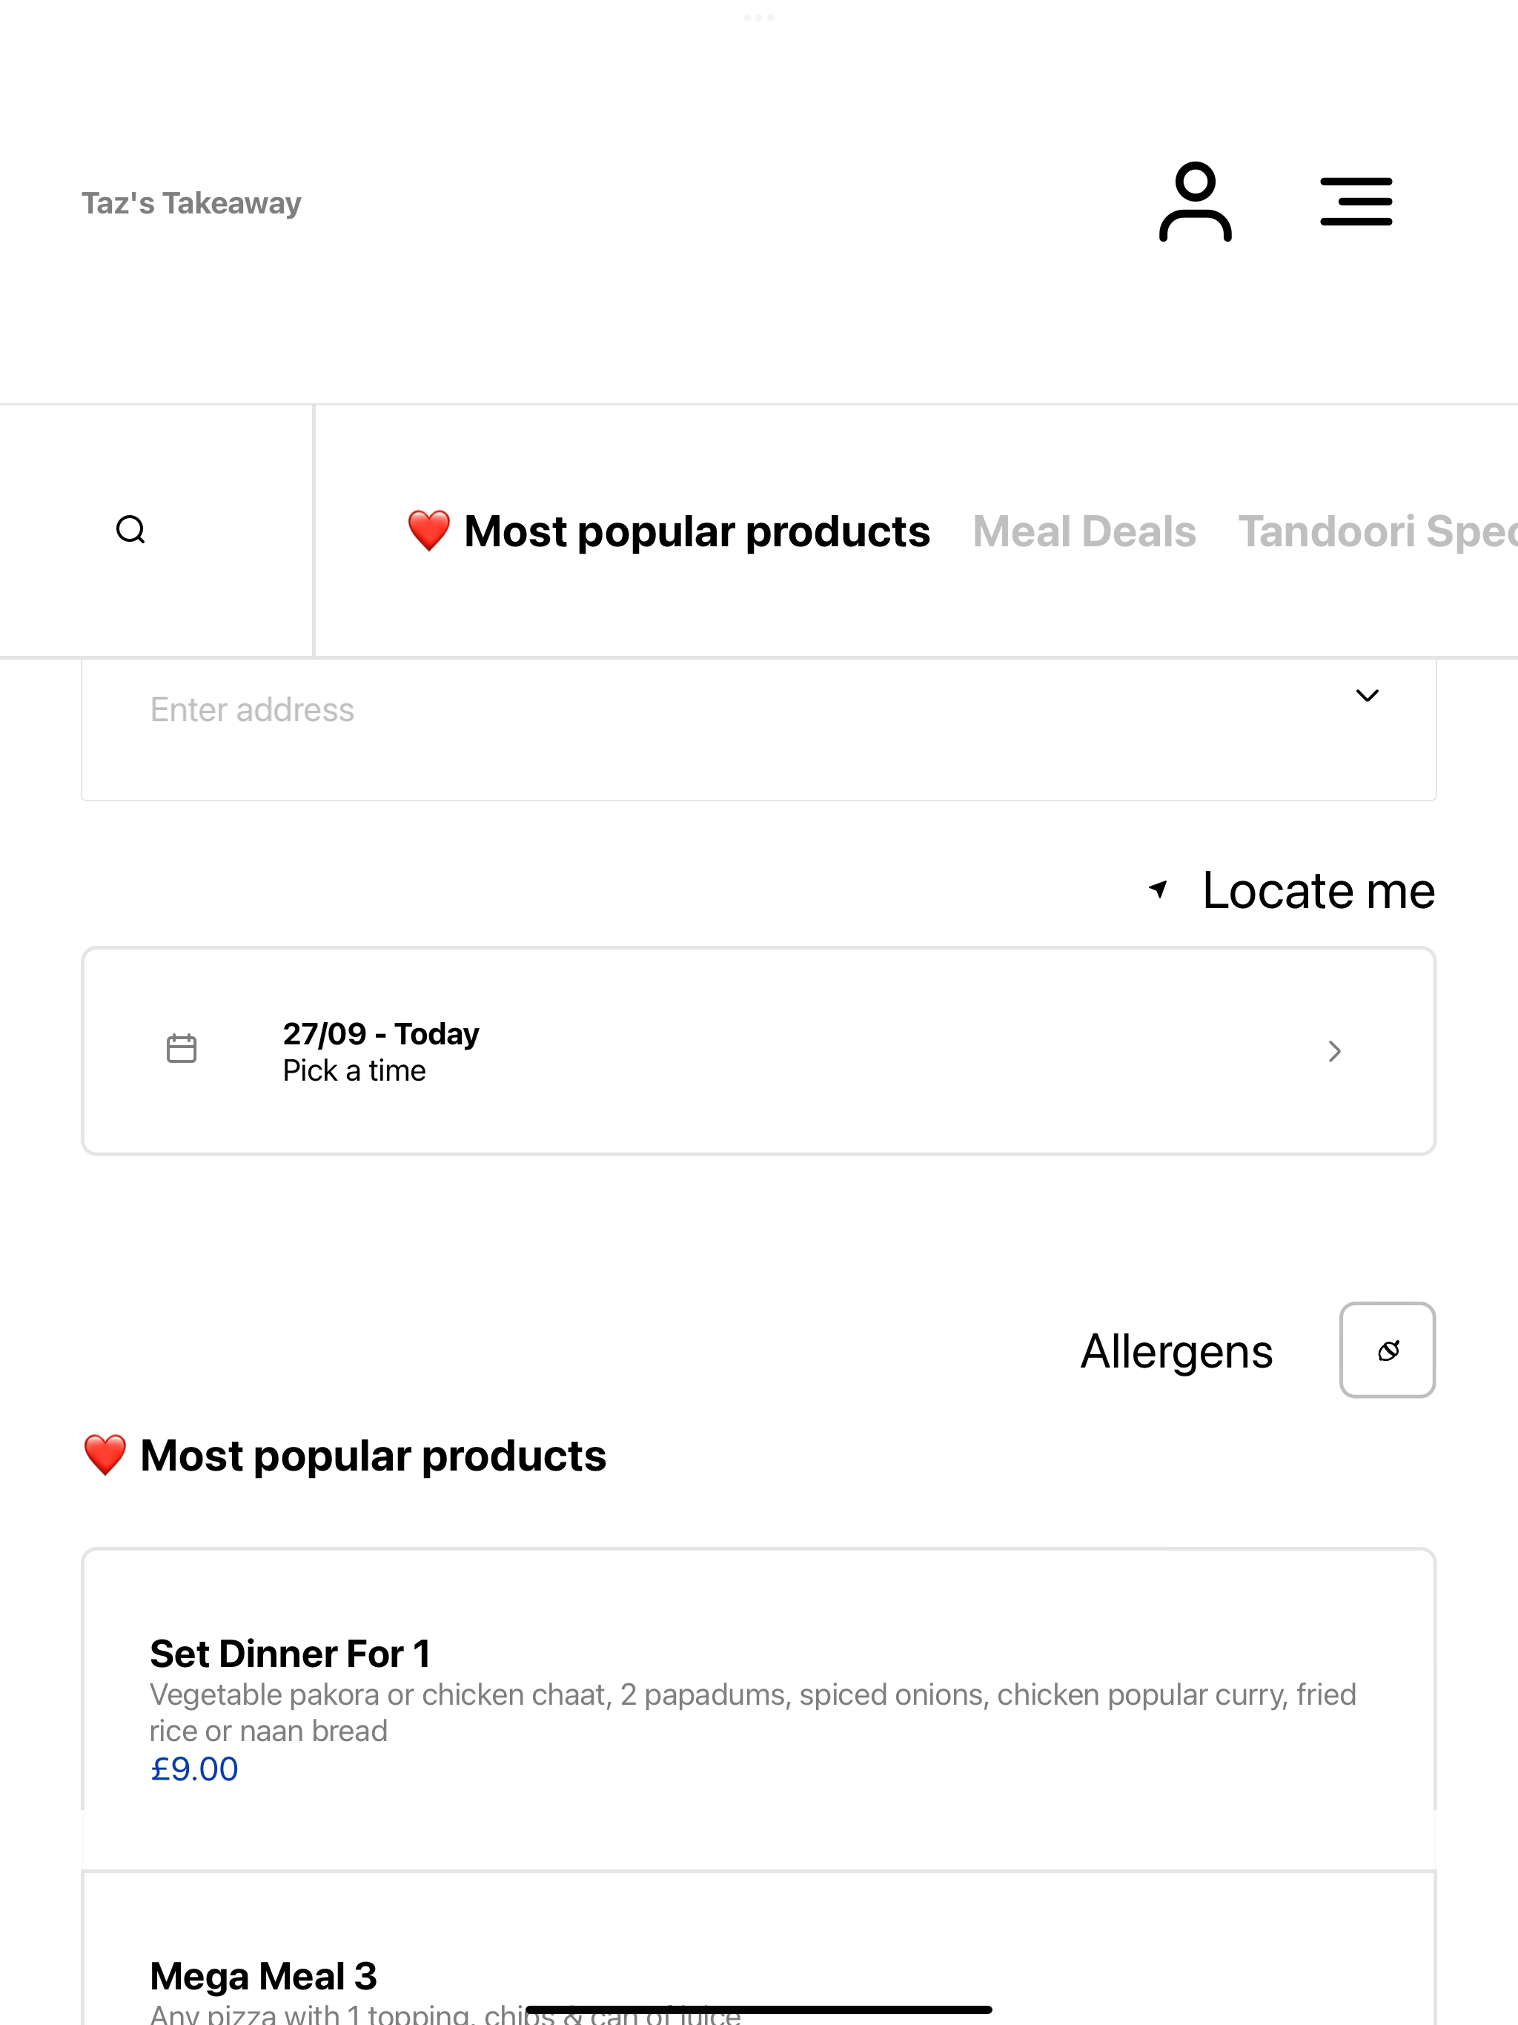Click the Allergens label

(1176, 1351)
